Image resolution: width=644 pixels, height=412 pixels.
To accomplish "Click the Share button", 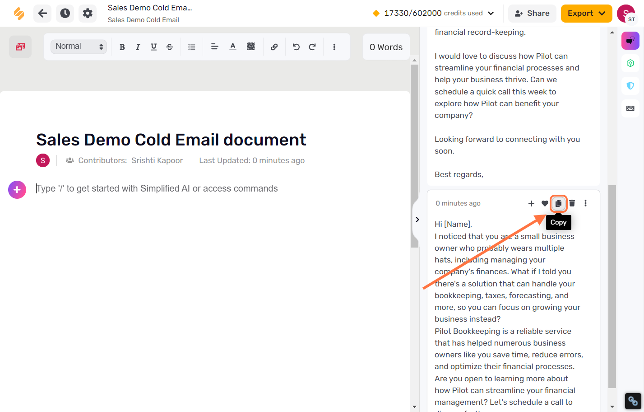I will [x=533, y=14].
